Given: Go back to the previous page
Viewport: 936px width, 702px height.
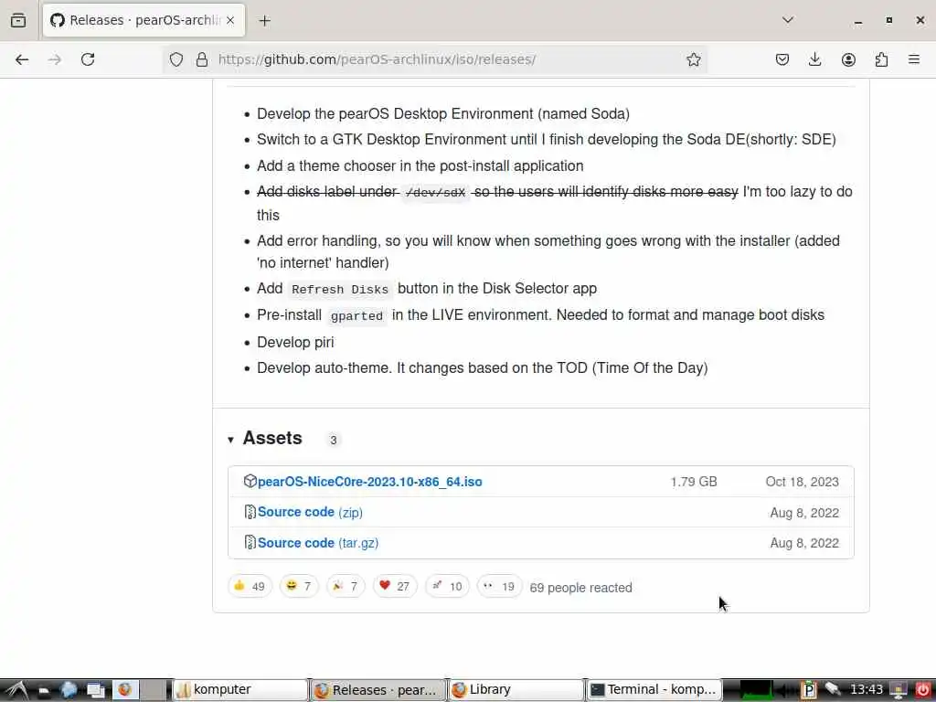Looking at the screenshot, I should tap(22, 59).
